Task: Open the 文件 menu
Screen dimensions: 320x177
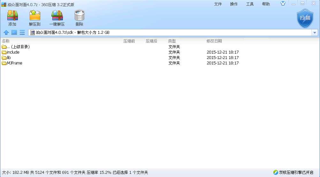Action: (218, 4)
